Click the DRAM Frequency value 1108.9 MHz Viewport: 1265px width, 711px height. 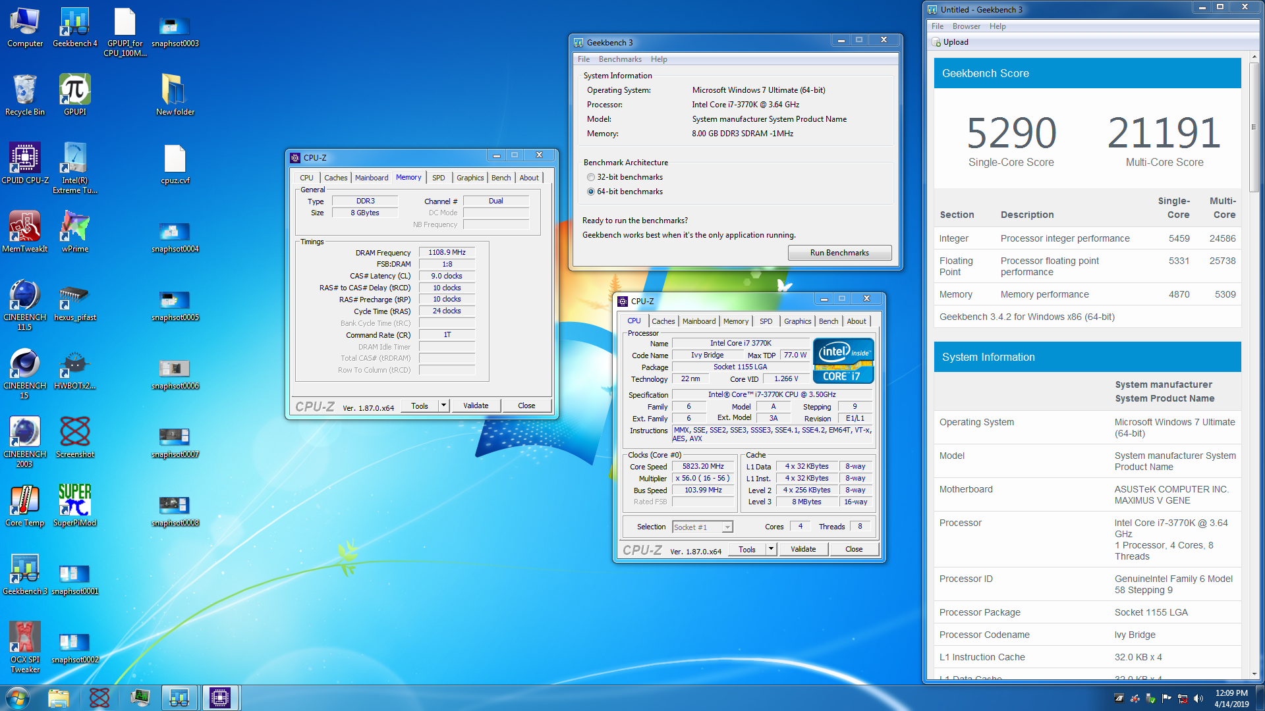[x=447, y=252]
